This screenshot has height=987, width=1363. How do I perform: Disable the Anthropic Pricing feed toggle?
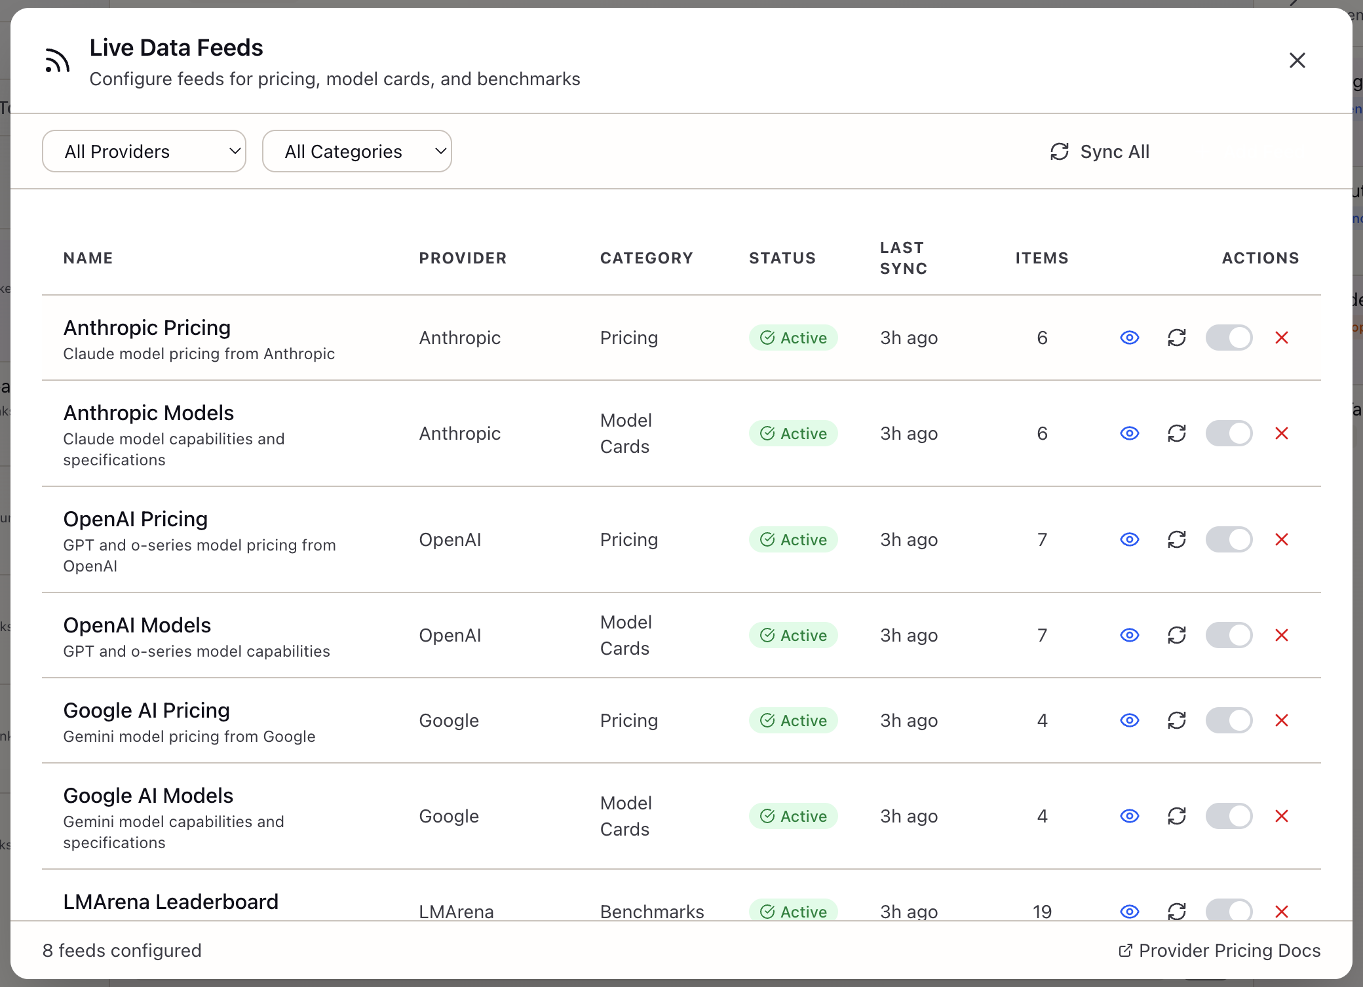click(1229, 338)
